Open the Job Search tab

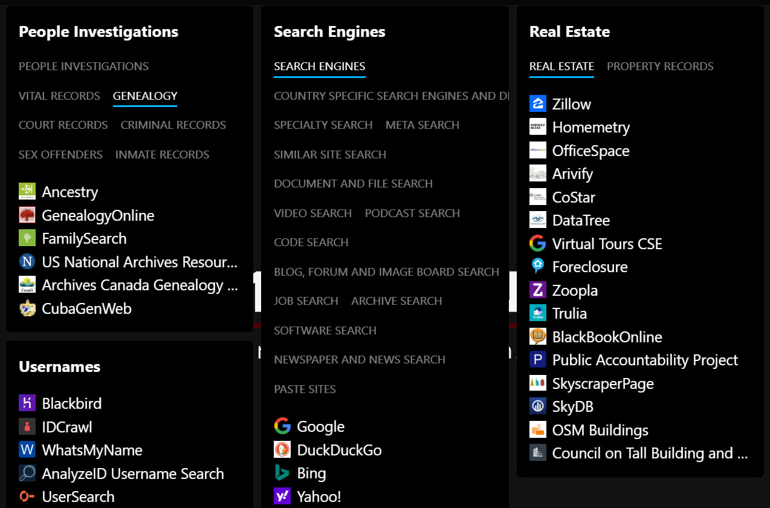pos(306,301)
